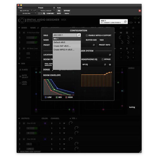This screenshot has height=158, width=158.
Task: Click the vBUS dropdown copy icon
Action: pyautogui.click(x=79, y=35)
